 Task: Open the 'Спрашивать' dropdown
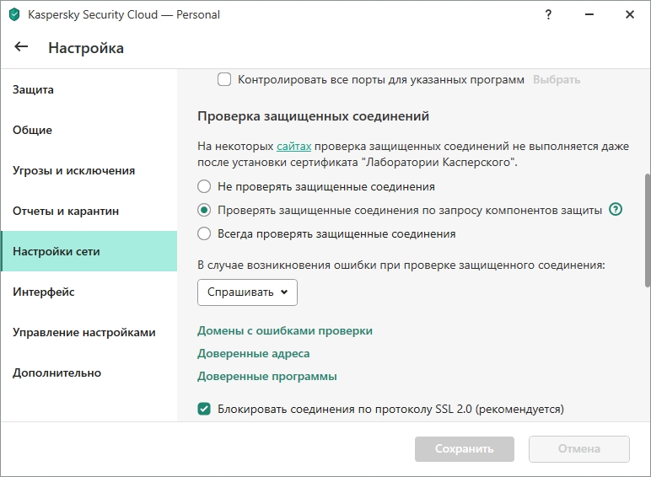pyautogui.click(x=247, y=292)
